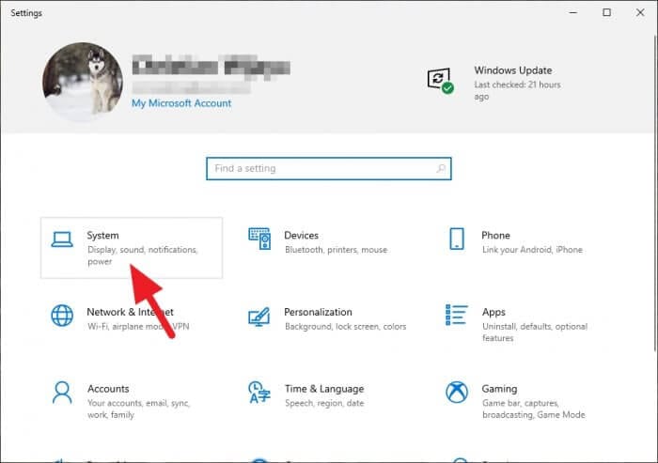The width and height of the screenshot is (658, 463).
Task: Click 'Uninstall, defaults, optional features' description
Action: pos(535,332)
